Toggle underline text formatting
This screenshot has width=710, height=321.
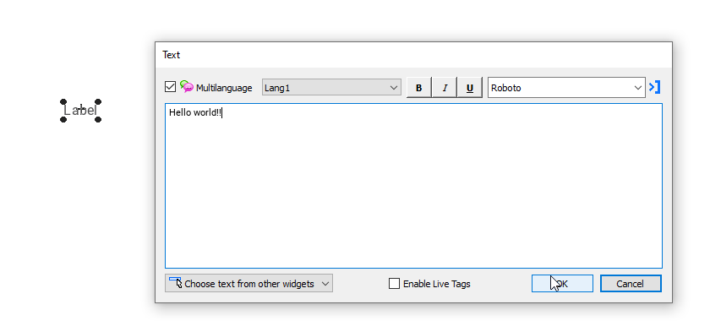click(x=470, y=87)
